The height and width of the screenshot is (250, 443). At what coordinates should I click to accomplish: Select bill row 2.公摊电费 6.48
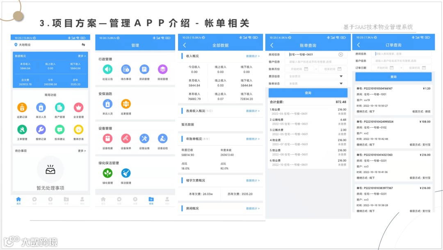(308, 122)
